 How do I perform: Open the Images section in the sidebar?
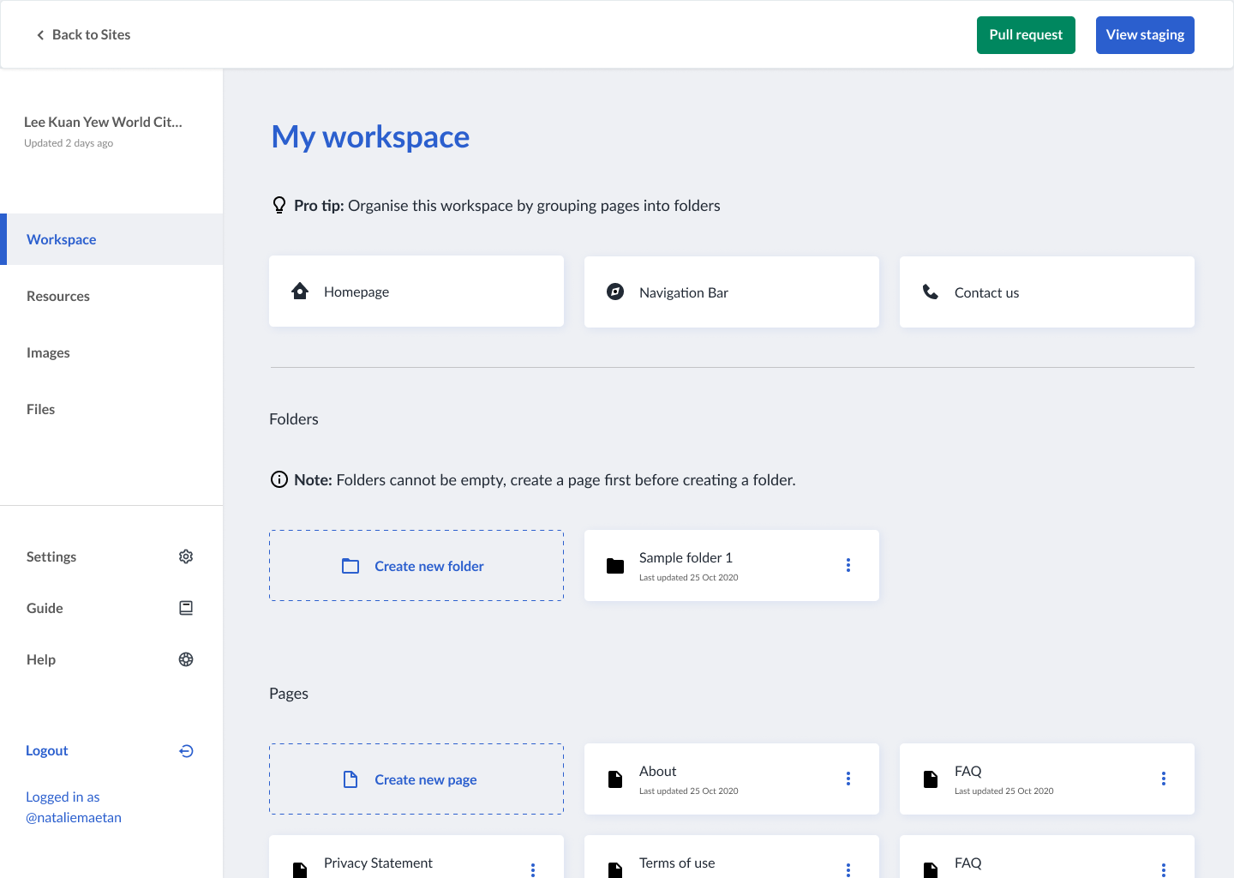(48, 352)
